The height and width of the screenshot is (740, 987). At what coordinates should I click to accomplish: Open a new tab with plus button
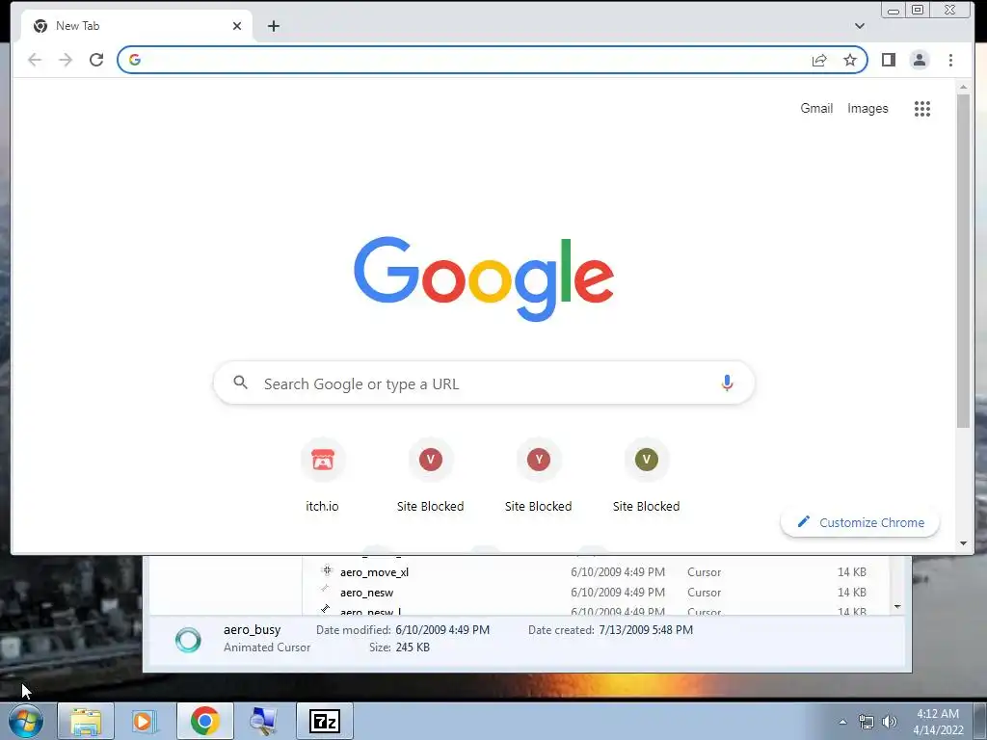coord(273,26)
